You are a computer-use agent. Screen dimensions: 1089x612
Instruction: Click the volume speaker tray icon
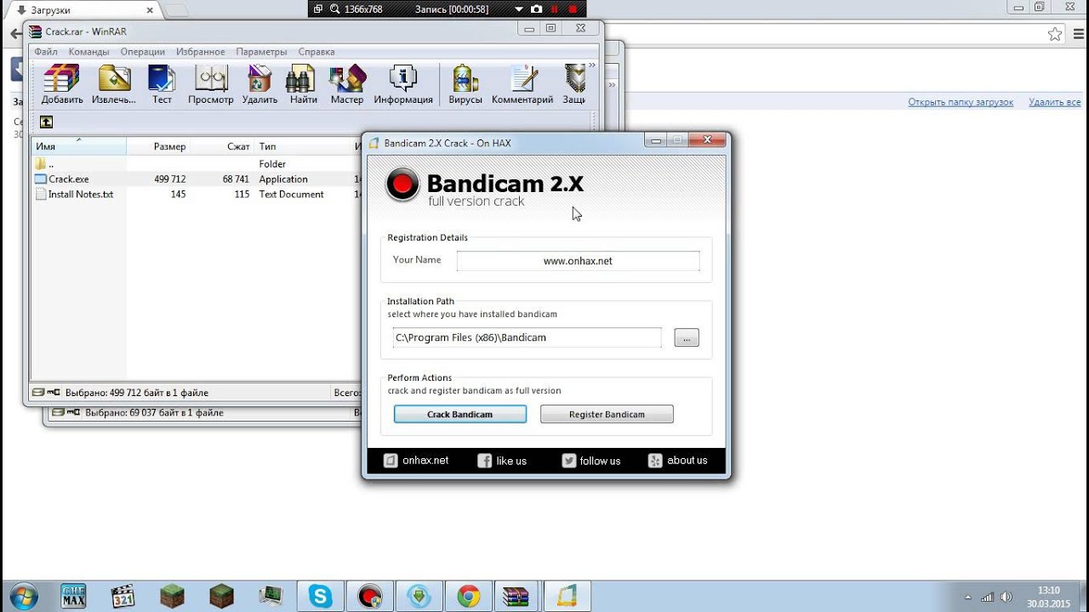pyautogui.click(x=1006, y=597)
